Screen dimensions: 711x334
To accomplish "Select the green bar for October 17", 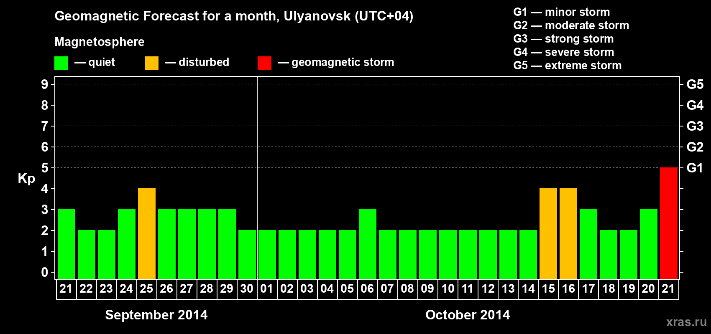I will (x=588, y=244).
